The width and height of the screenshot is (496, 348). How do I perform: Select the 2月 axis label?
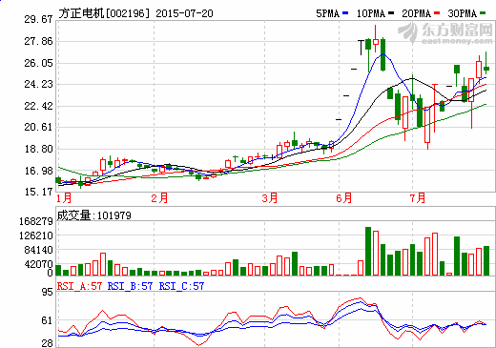[x=159, y=198]
